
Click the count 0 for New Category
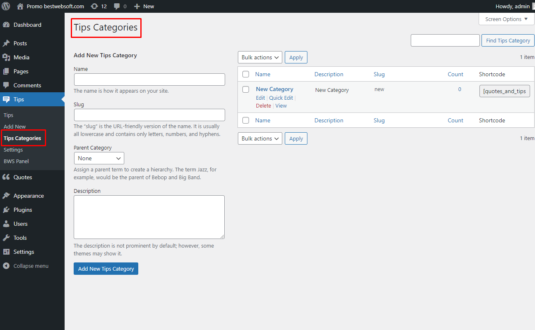click(x=460, y=89)
